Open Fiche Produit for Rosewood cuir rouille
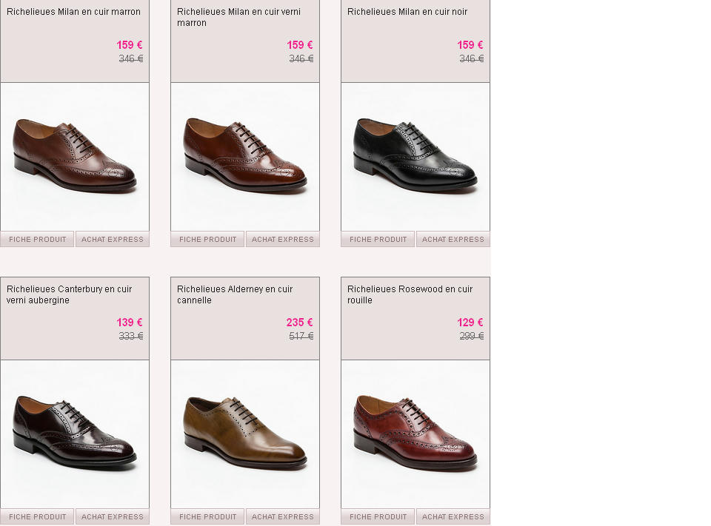The image size is (711, 526). (378, 516)
